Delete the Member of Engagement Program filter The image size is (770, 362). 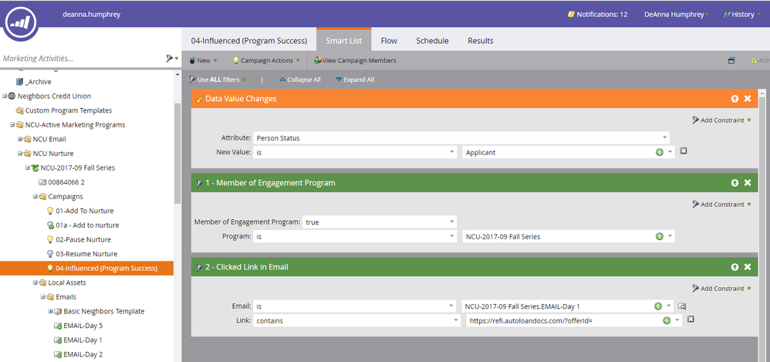coord(748,183)
